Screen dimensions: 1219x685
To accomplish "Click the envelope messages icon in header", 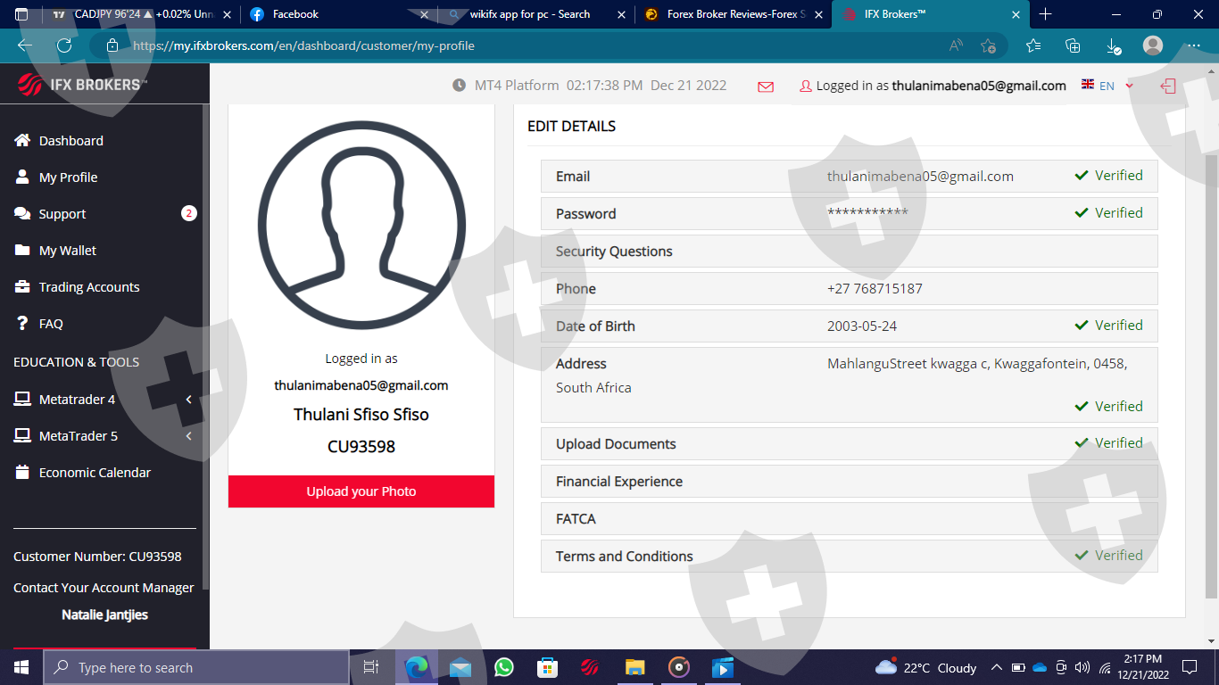I will [x=765, y=87].
